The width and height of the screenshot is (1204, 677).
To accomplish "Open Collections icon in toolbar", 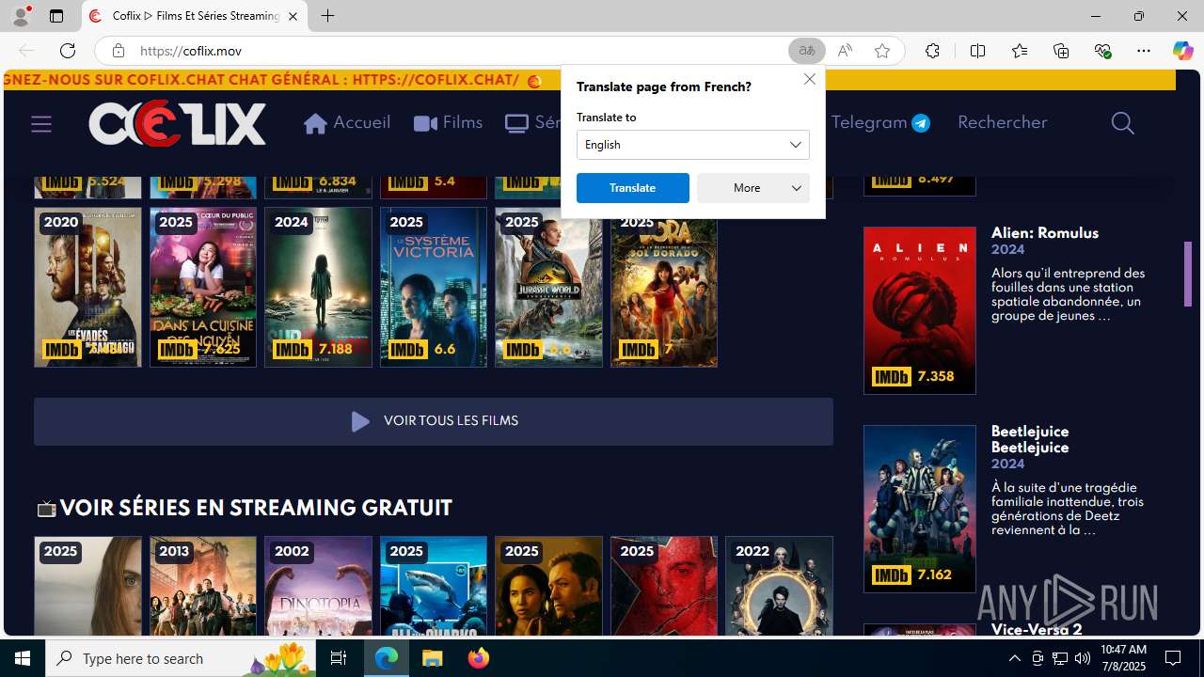I will (x=1061, y=51).
